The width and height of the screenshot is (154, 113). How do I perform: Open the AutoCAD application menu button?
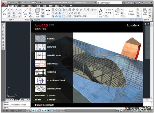(x=4, y=4)
